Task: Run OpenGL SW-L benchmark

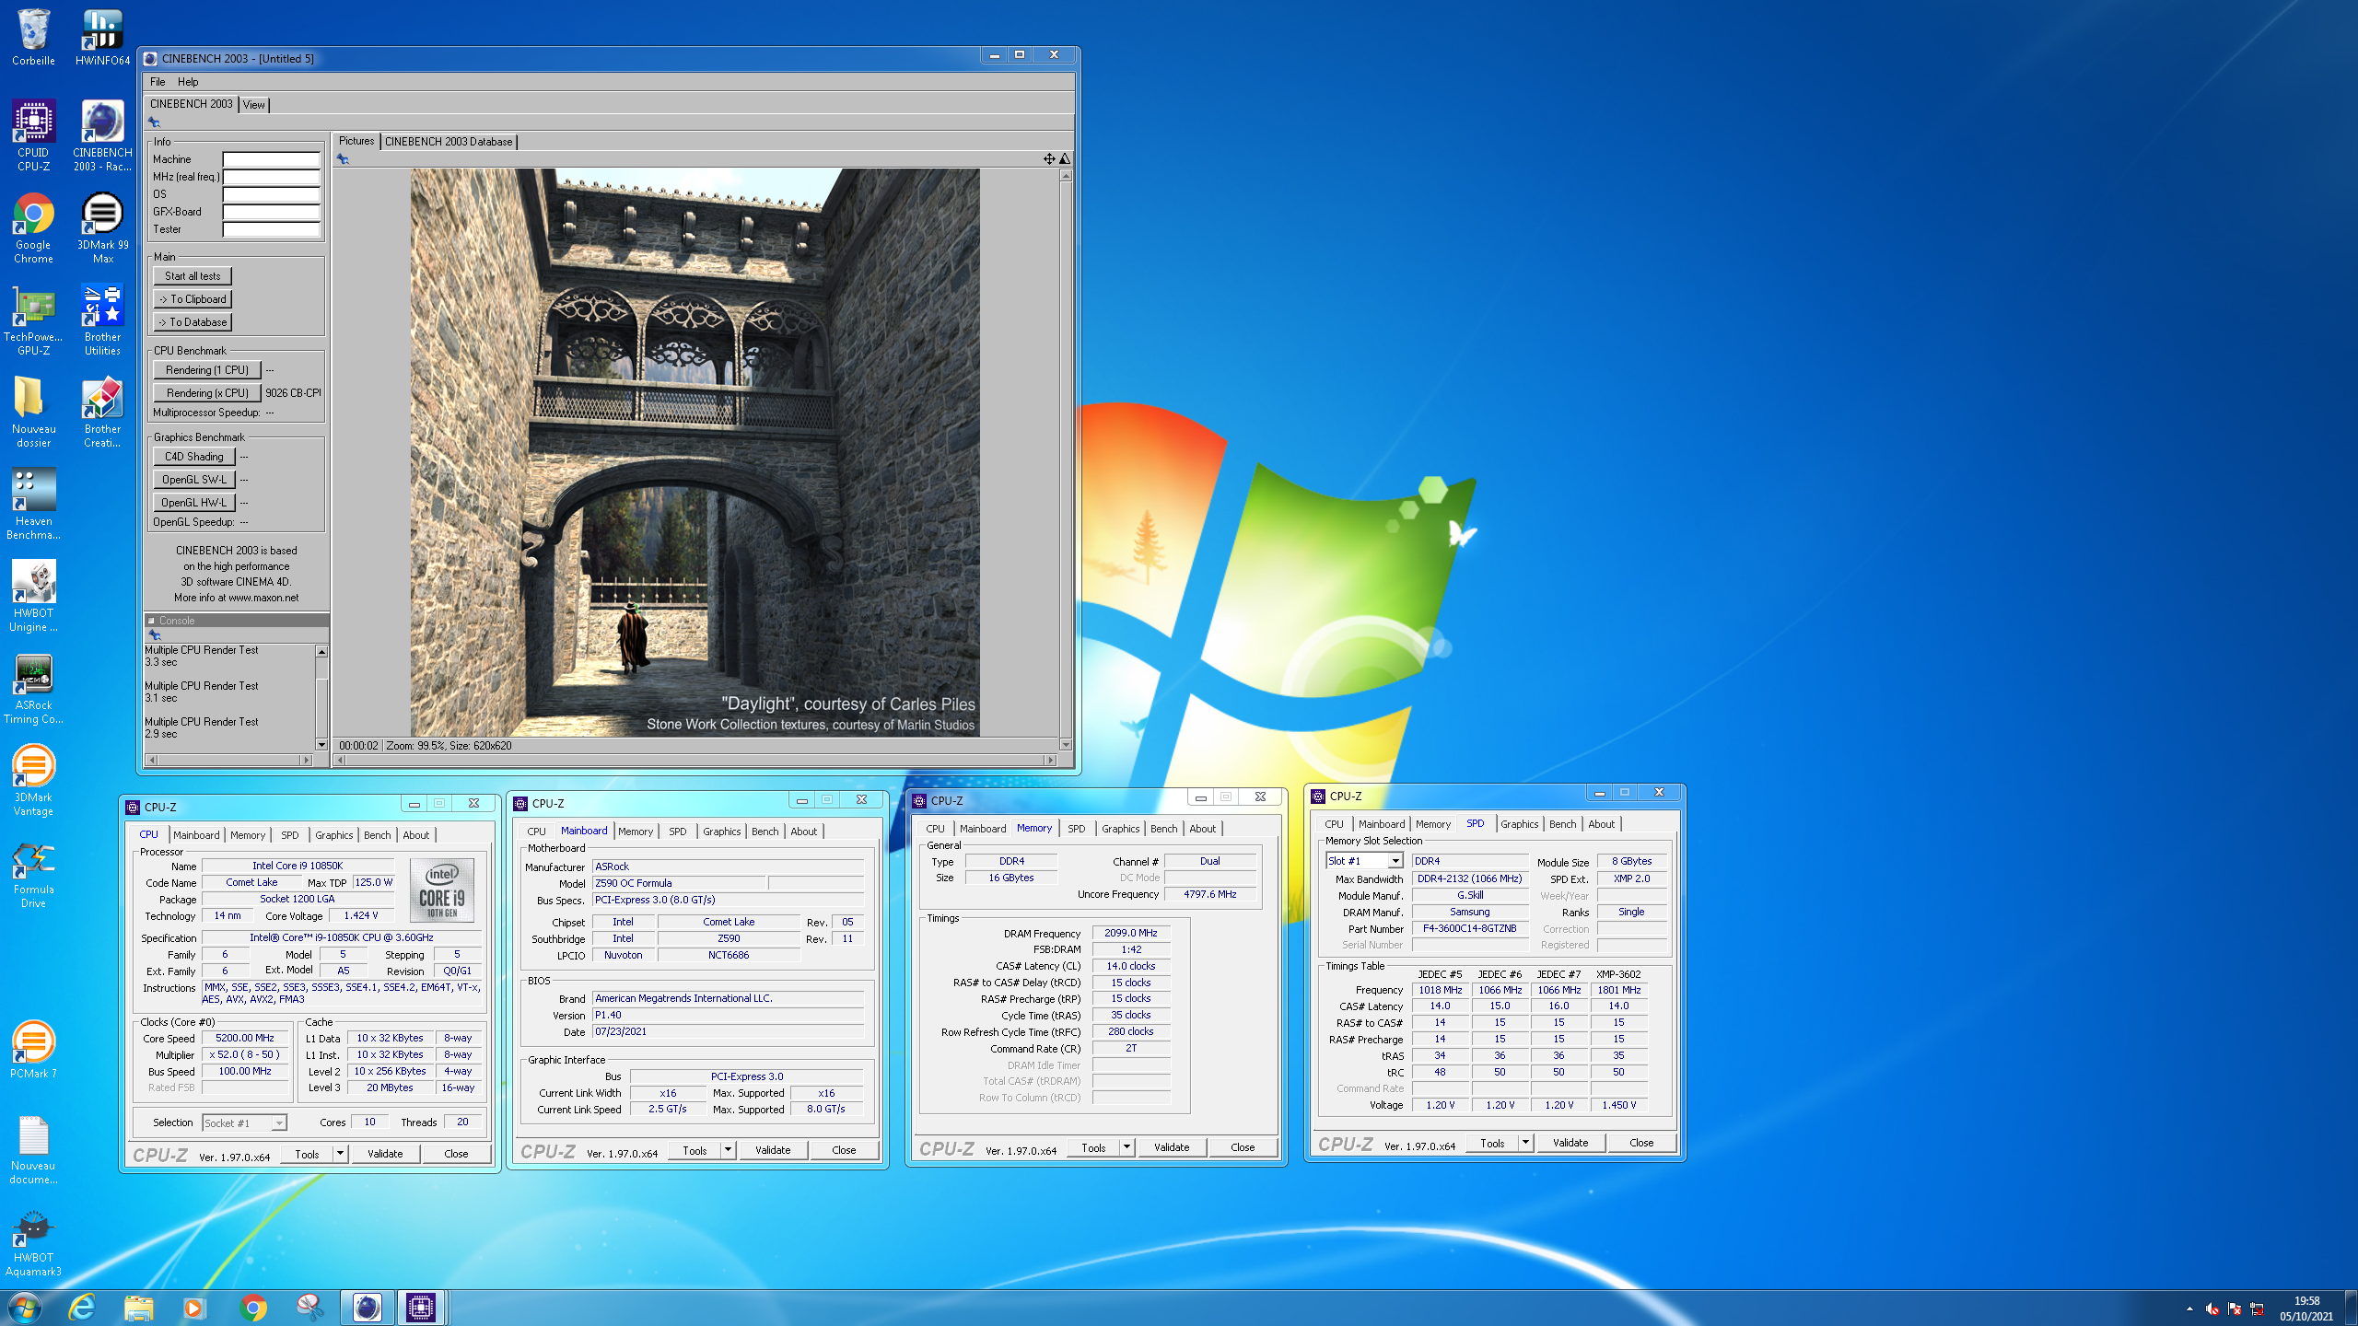Action: coord(194,480)
